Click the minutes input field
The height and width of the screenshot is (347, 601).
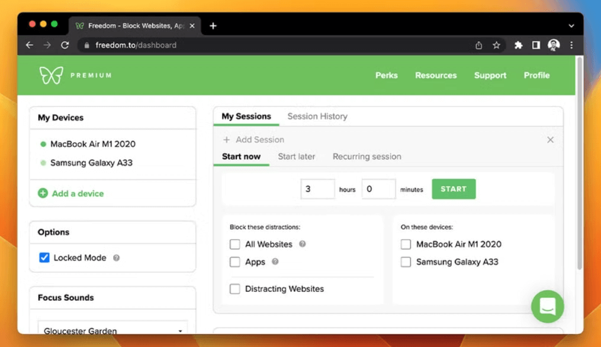coord(378,189)
